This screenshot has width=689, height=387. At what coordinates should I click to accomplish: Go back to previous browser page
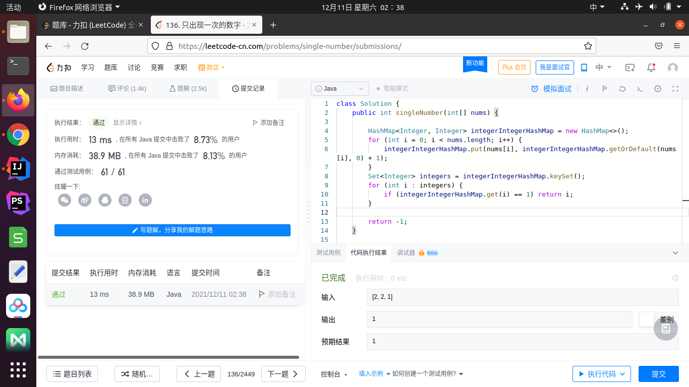(x=48, y=46)
